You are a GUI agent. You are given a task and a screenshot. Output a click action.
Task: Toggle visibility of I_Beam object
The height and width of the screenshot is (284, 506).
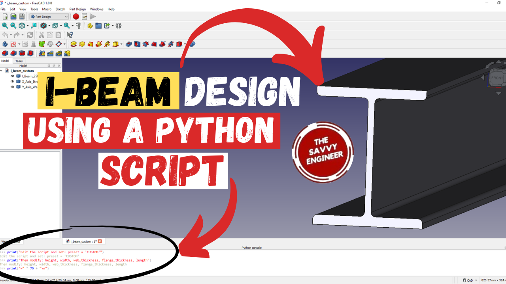[12, 76]
